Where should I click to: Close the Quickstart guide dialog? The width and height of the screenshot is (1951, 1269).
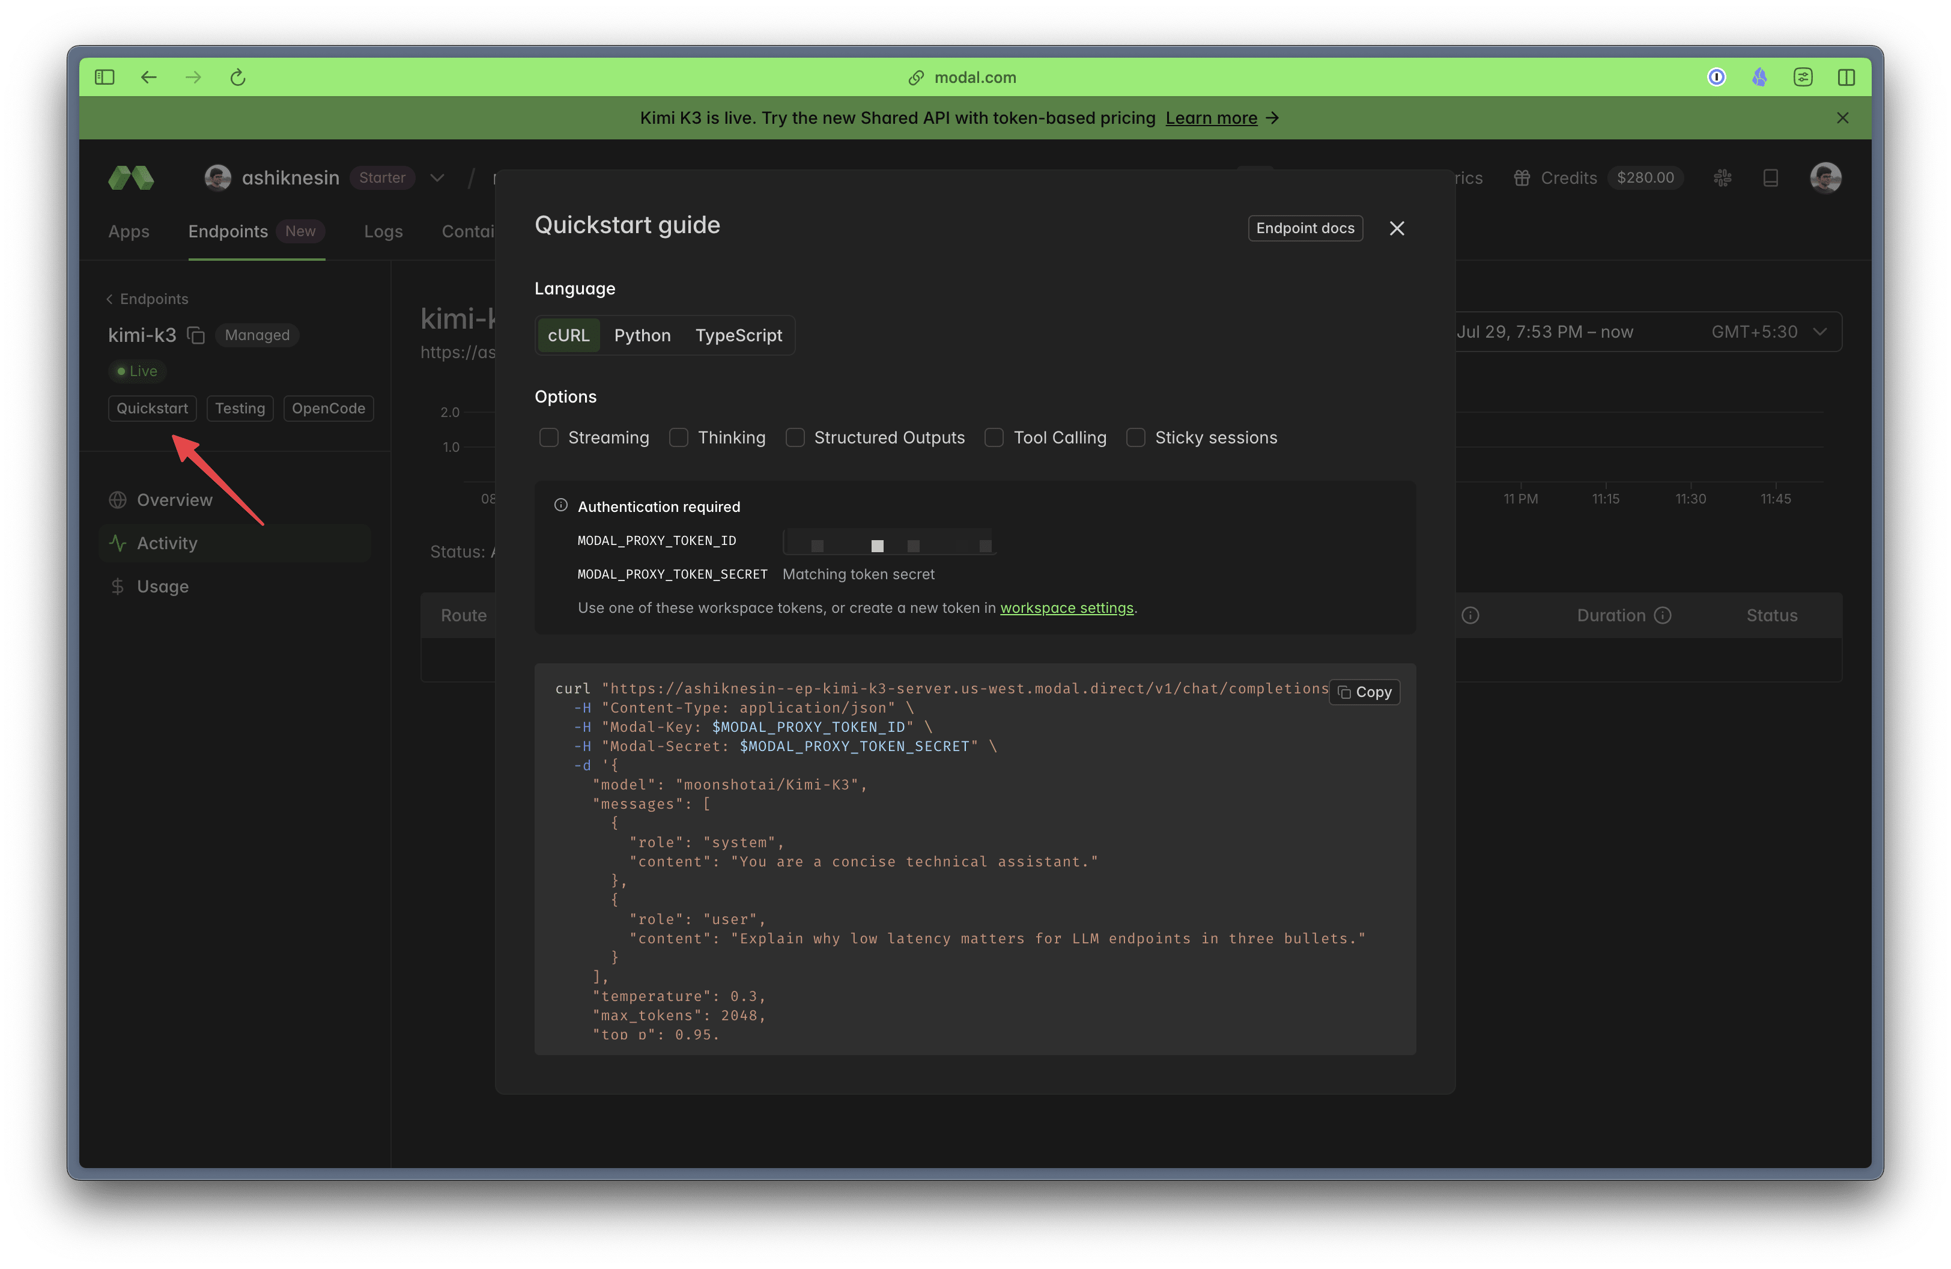(x=1397, y=229)
